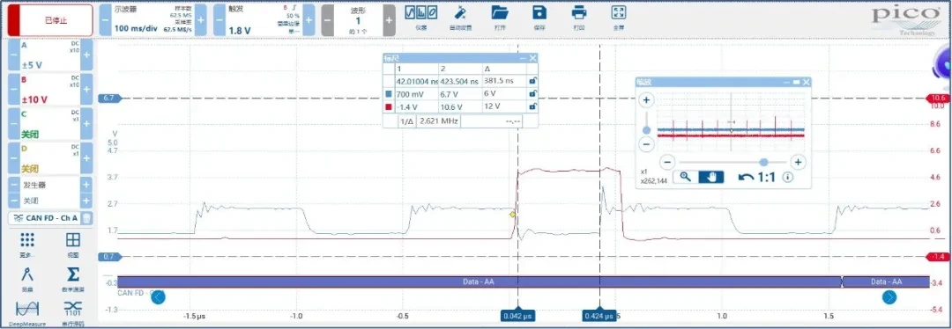
Task: Print using the printer icon
Action: [579, 12]
